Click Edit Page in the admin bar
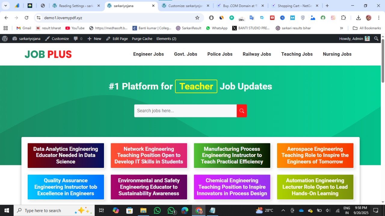The height and width of the screenshot is (216, 385). (117, 39)
